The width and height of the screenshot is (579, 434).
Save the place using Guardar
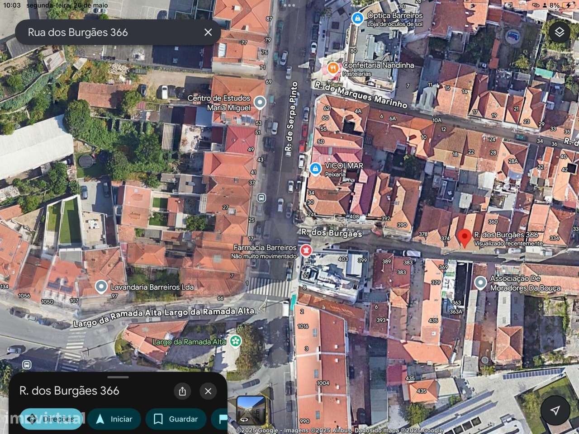[x=176, y=419]
